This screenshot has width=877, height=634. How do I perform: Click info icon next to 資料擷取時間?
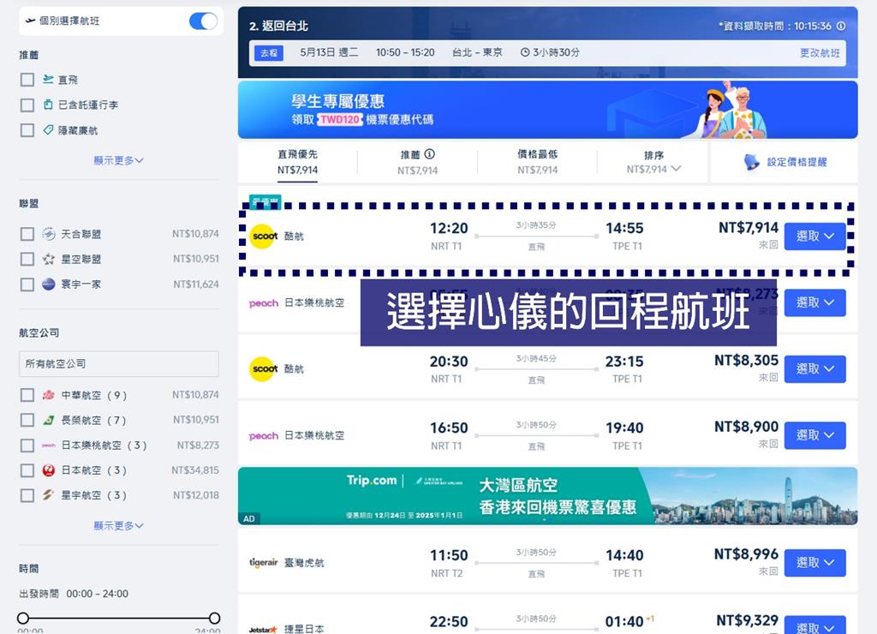tap(841, 26)
